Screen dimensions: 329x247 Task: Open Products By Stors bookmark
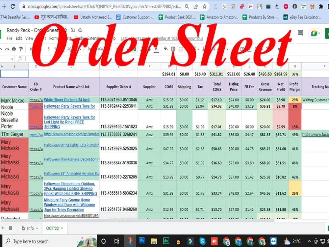click(261, 17)
